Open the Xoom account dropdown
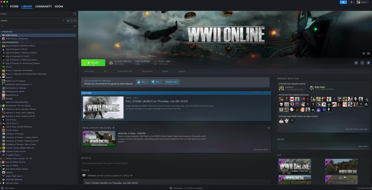 [x=363, y=2]
